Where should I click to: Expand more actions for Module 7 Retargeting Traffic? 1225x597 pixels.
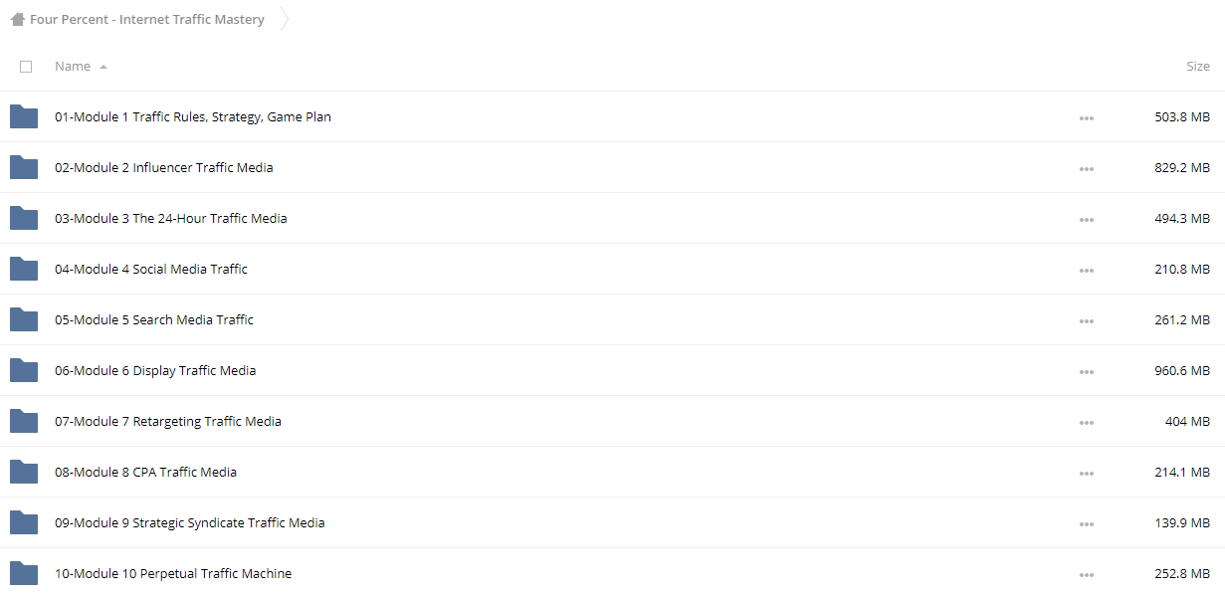pos(1086,423)
